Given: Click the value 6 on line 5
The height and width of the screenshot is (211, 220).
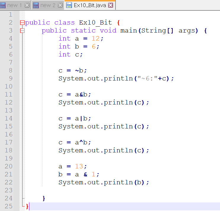Looking at the screenshot, I should (x=94, y=46).
